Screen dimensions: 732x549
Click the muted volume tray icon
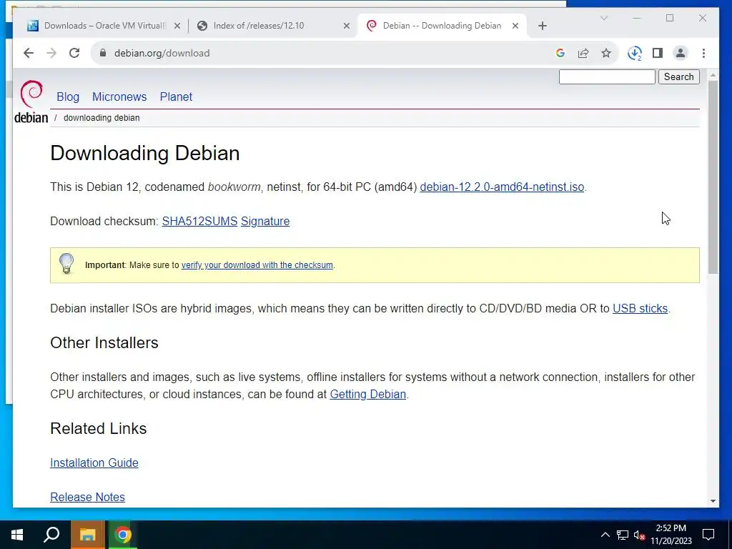pyautogui.click(x=640, y=535)
